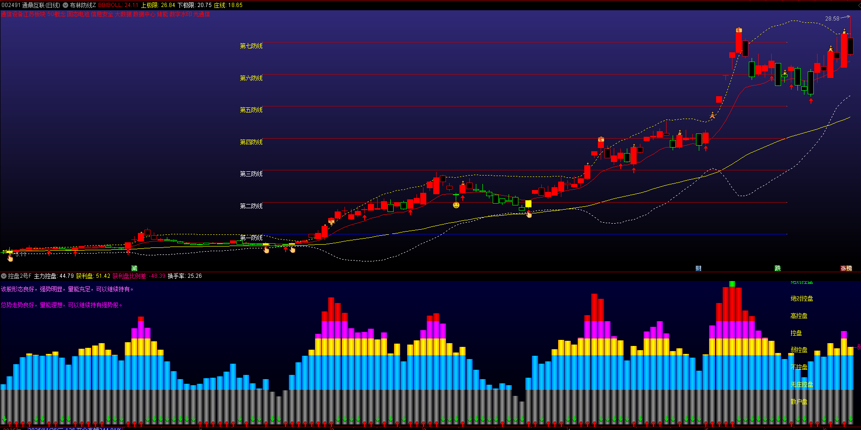861x430 pixels.
Task: Click the 高控盘 level label
Action: 799,316
